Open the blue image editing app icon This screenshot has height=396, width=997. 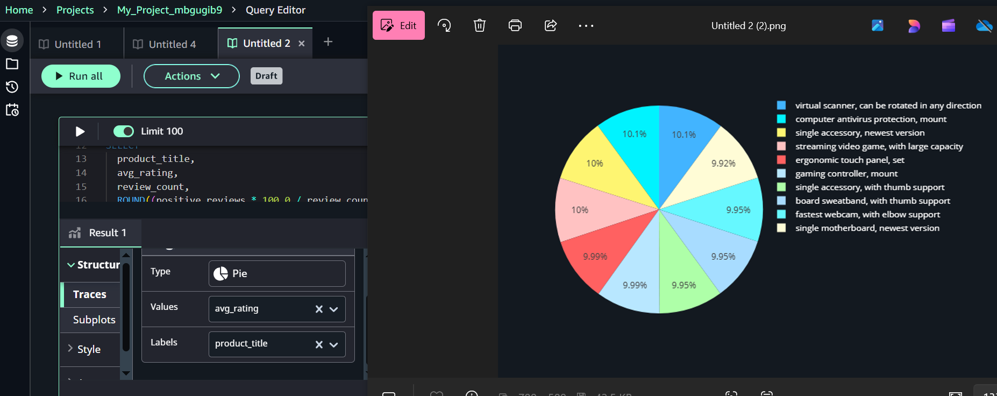tap(878, 25)
